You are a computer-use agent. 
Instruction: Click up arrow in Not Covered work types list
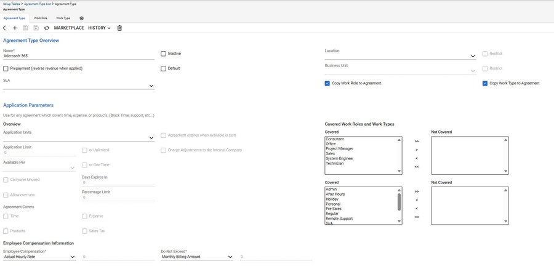[x=505, y=190]
